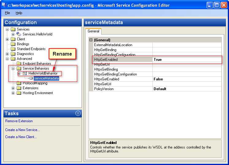
Task: Open the Help menu
Action: coord(19,13)
